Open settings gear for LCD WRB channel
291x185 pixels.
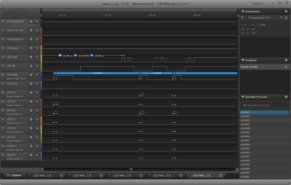point(31,75)
